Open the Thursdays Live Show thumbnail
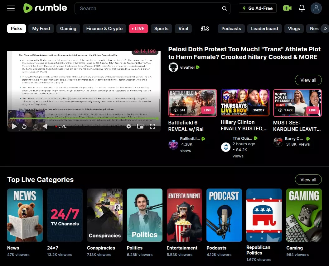 coord(245,103)
